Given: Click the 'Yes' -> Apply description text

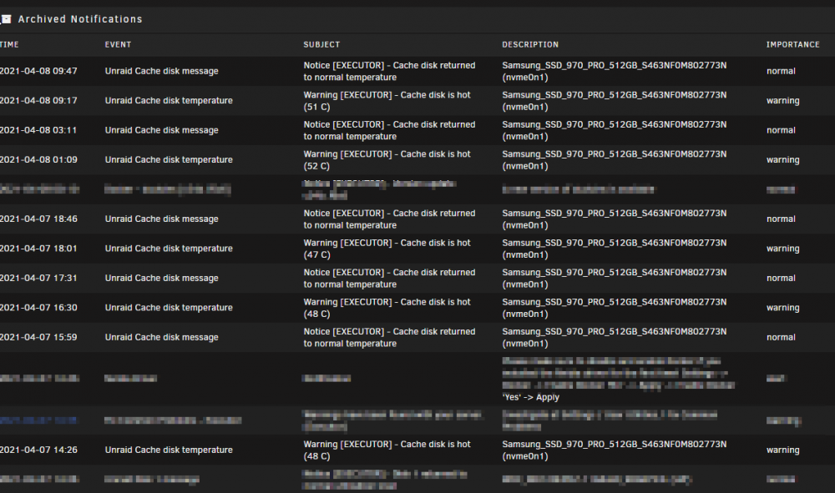Looking at the screenshot, I should pyautogui.click(x=530, y=397).
